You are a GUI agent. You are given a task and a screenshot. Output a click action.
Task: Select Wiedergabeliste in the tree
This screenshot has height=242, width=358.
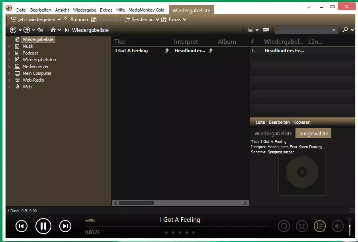pos(38,39)
